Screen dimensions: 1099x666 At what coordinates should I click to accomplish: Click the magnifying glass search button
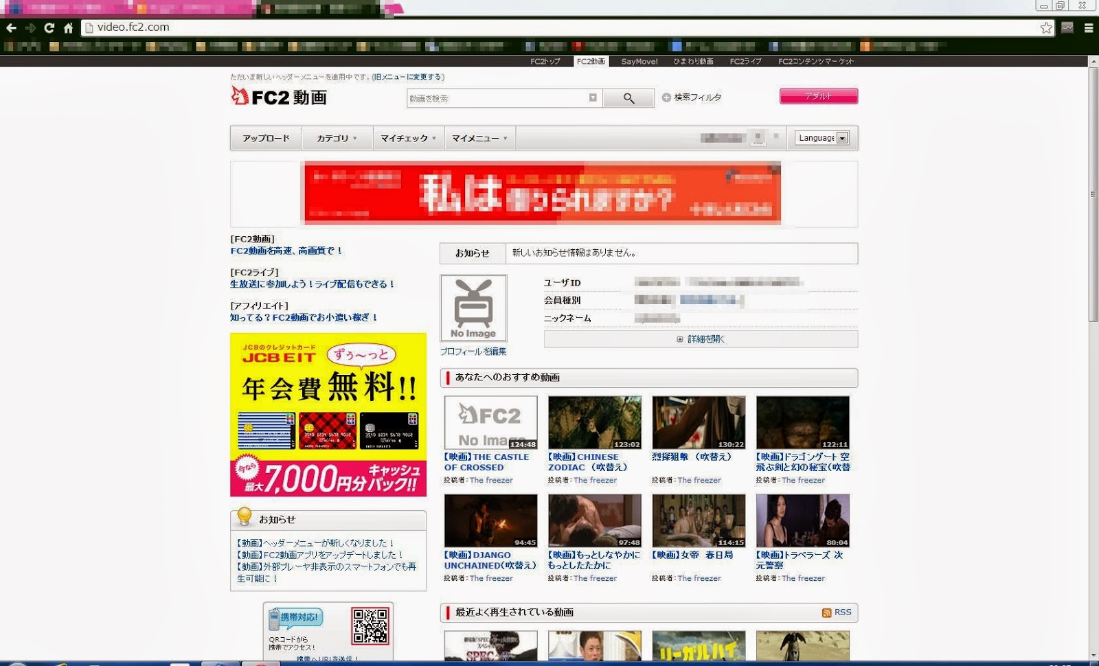(628, 98)
